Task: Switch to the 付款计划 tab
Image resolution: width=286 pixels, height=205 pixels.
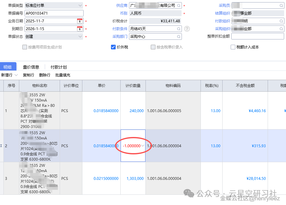Action: tap(59, 67)
